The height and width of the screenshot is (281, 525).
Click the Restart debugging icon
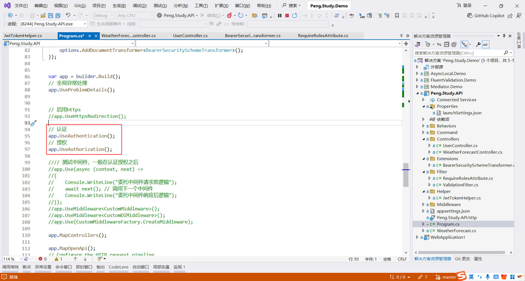pos(294,16)
